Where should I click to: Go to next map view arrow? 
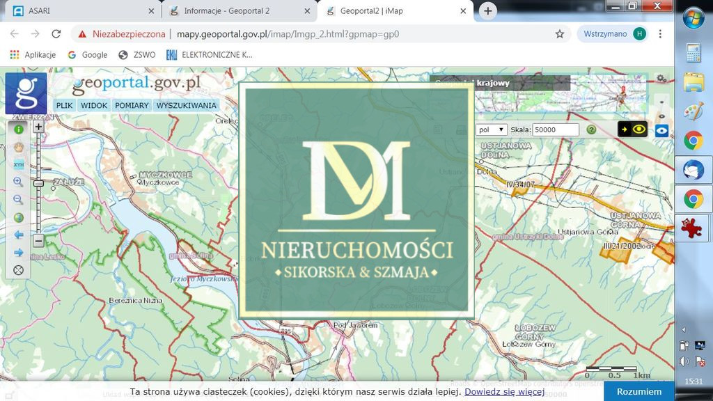click(19, 252)
